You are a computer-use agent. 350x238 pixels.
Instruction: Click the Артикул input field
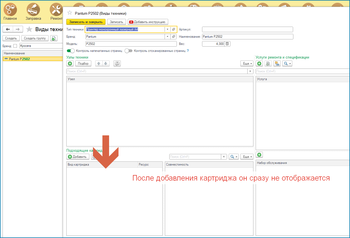click(x=248, y=29)
